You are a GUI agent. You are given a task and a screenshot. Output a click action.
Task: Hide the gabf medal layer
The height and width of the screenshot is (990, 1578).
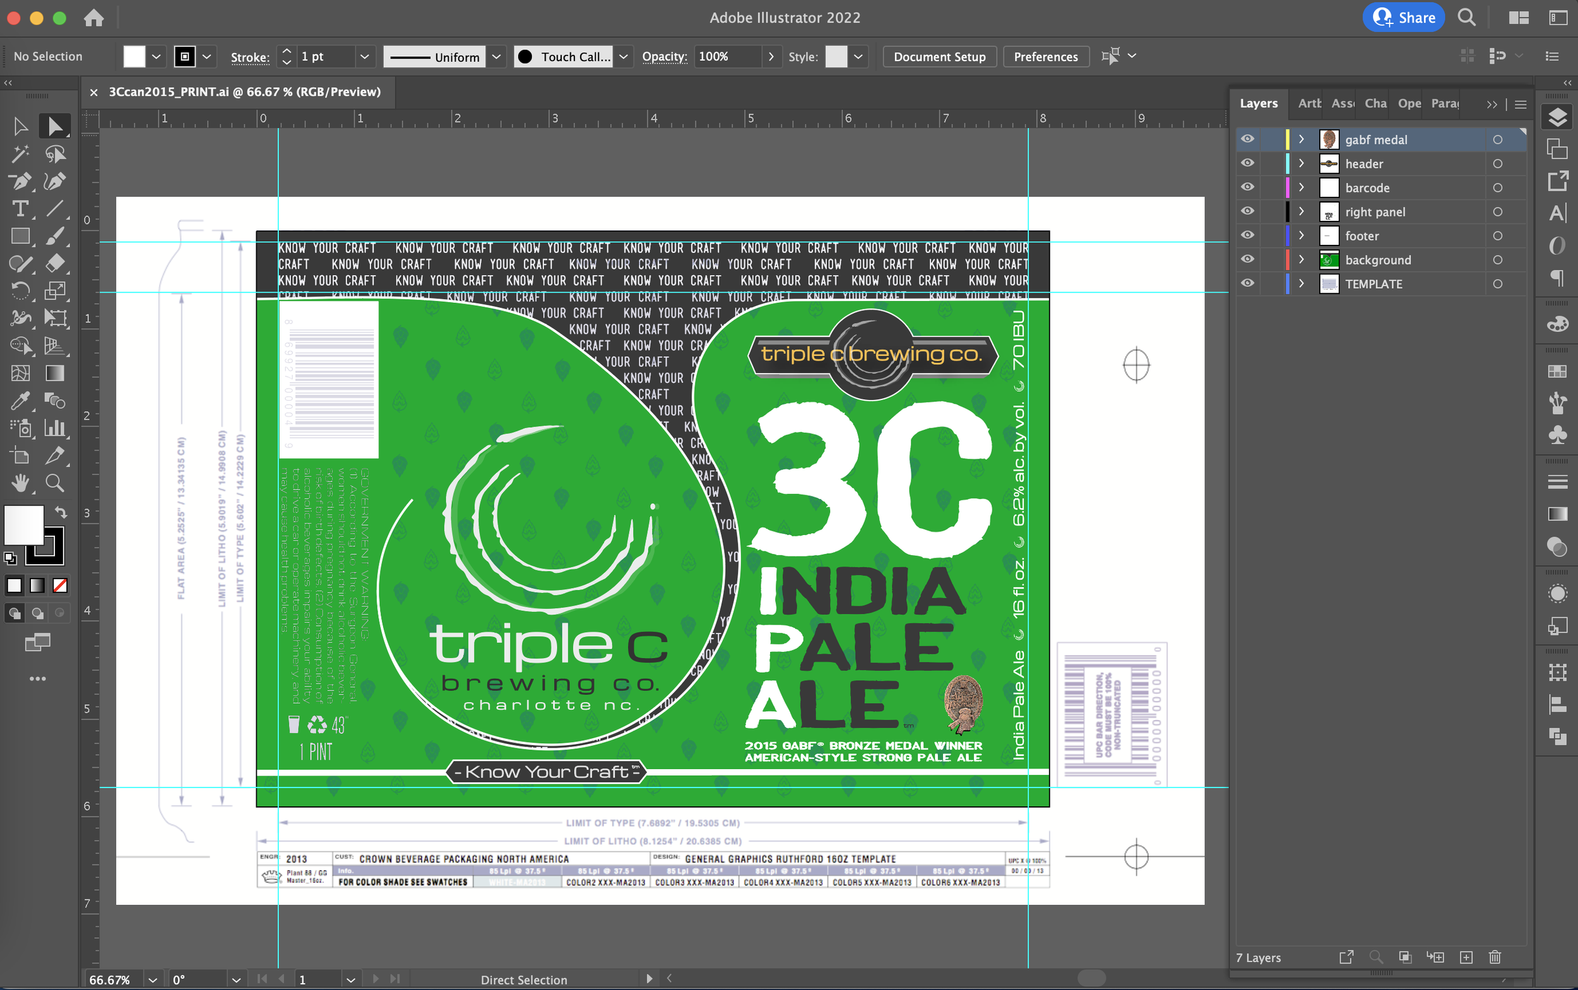click(1247, 139)
